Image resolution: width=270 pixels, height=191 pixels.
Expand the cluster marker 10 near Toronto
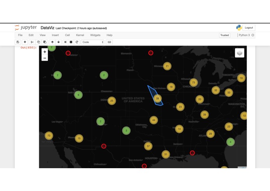[x=241, y=78]
